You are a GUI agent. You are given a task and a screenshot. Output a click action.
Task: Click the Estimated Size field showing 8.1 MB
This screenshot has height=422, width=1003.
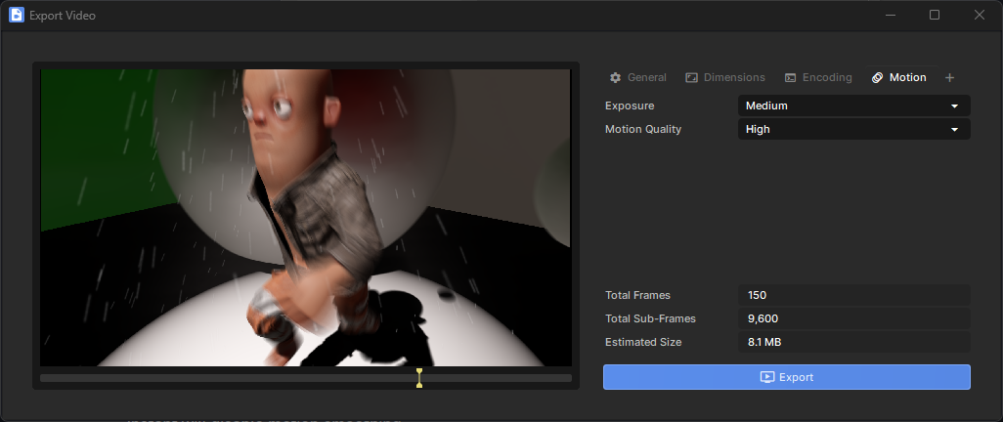(853, 342)
